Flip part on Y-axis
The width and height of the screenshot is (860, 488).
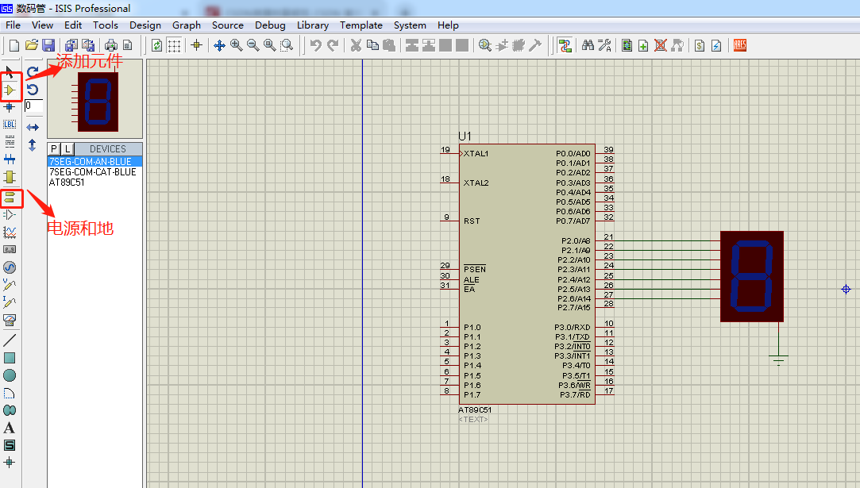pos(33,145)
